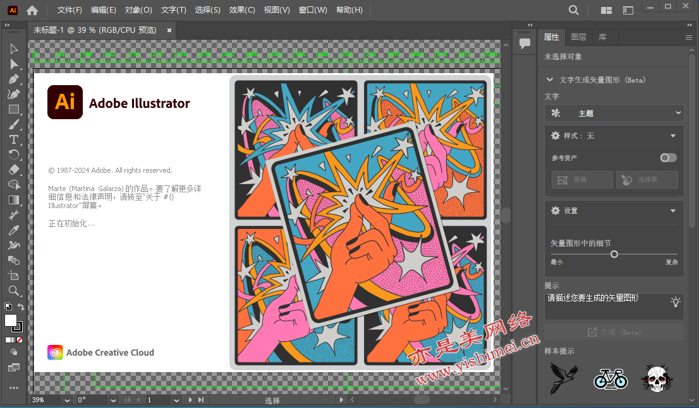
Task: Select the Rotate tool
Action: pos(14,154)
